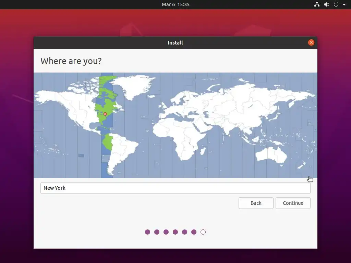
Task: Click the power icon in top bar
Action: [x=336, y=4]
